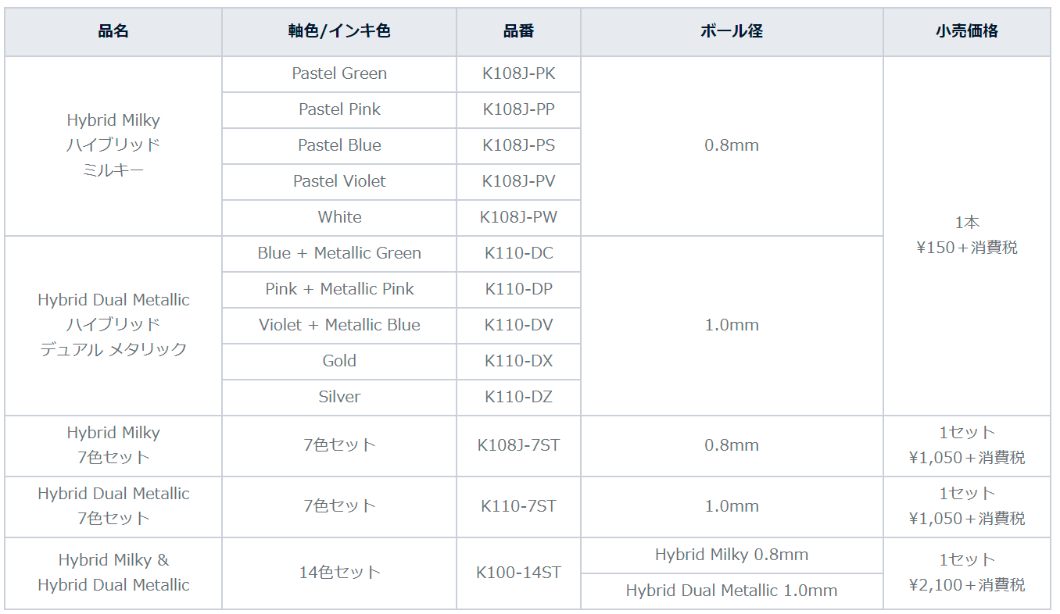
Task: Click the Hybrid Dual Metallic 1.0mm cell
Action: (732, 591)
